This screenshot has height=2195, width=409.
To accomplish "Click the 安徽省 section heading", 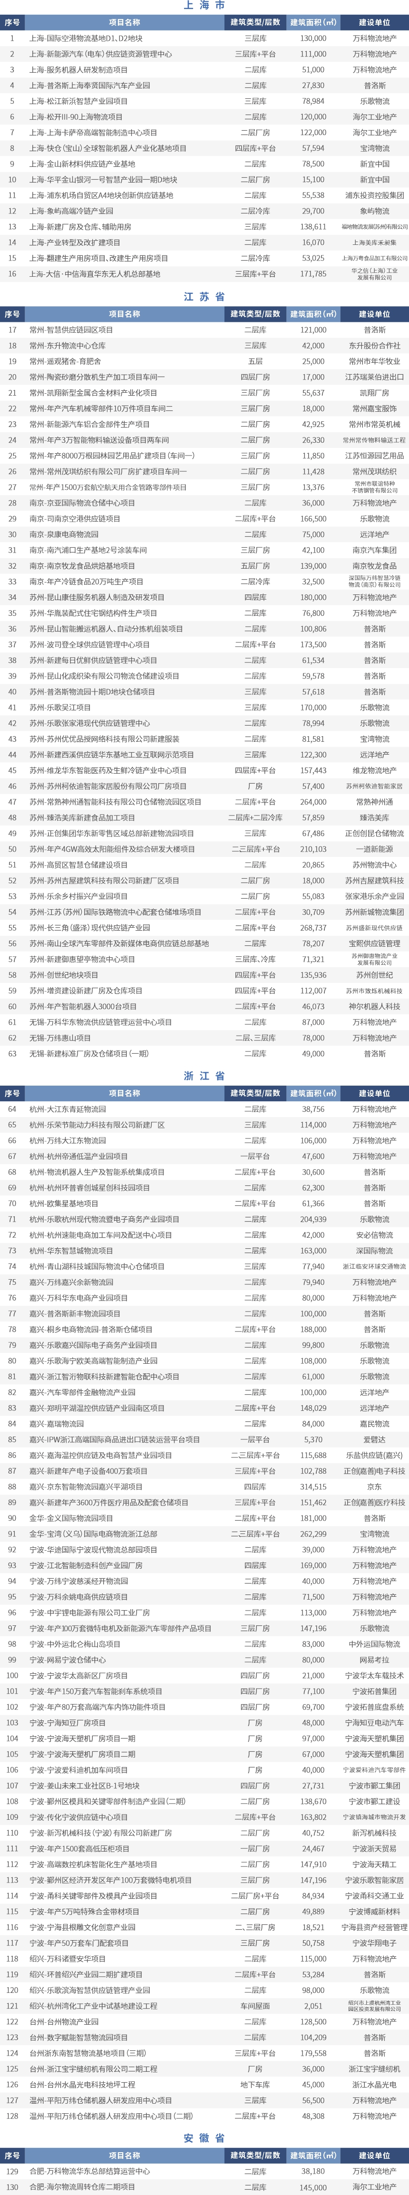I will tap(204, 2138).
